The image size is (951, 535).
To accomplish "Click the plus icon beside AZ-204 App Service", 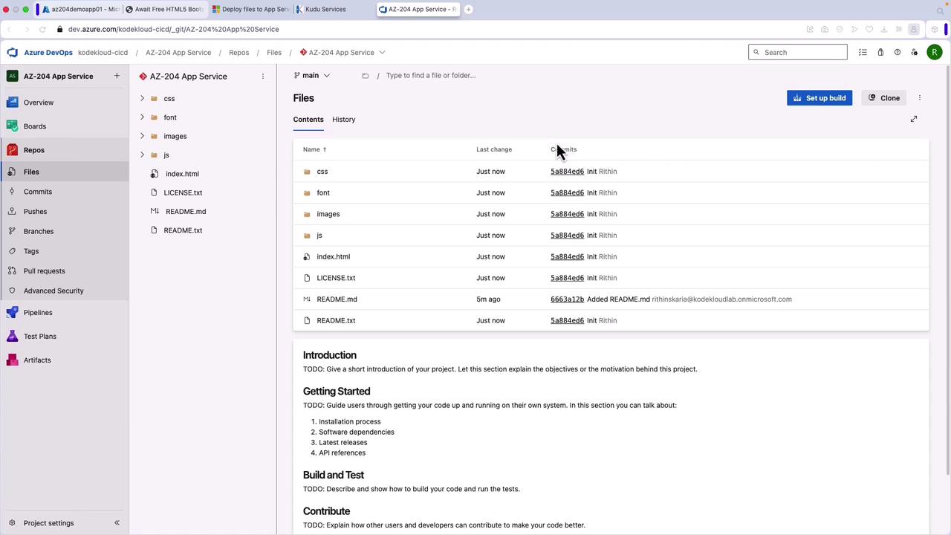I will (x=117, y=76).
